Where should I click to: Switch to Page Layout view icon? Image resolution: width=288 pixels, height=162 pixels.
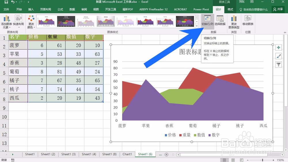[233, 160]
